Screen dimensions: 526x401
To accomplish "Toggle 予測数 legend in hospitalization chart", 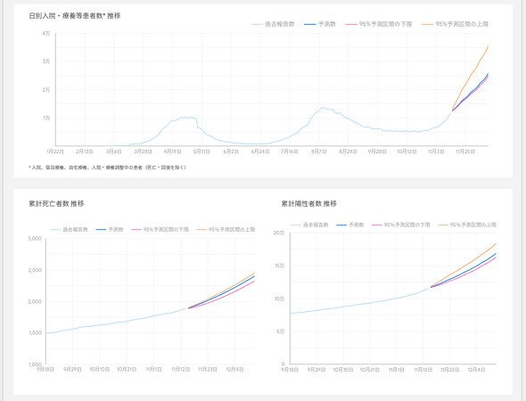I will click(x=320, y=24).
